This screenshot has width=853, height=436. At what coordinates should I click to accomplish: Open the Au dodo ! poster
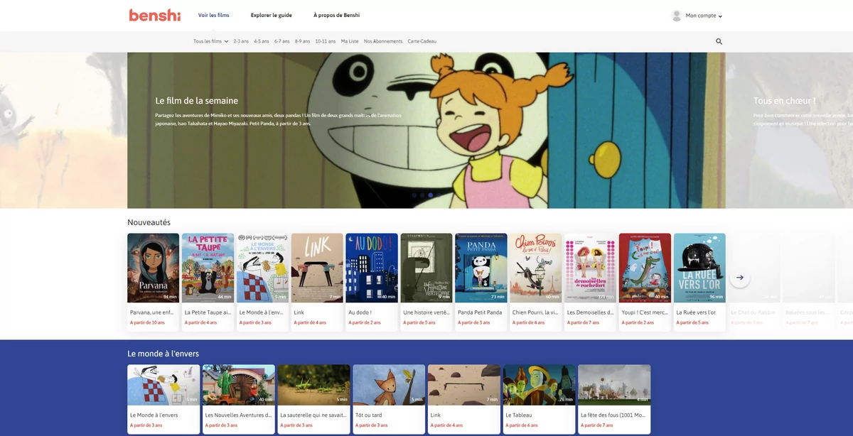click(x=372, y=268)
